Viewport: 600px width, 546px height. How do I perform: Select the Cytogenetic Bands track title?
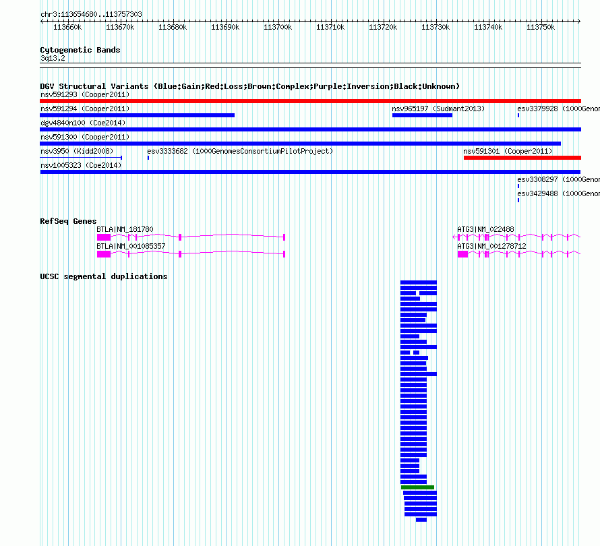[x=80, y=50]
